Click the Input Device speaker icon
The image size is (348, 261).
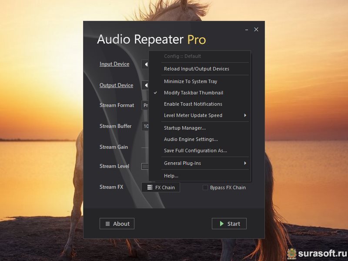146,64
